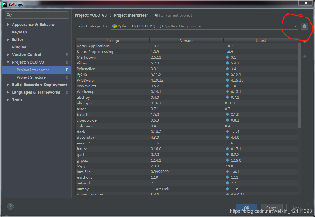Click the upgrade package up-arrow icon
315x217 pixels.
coord(305,57)
